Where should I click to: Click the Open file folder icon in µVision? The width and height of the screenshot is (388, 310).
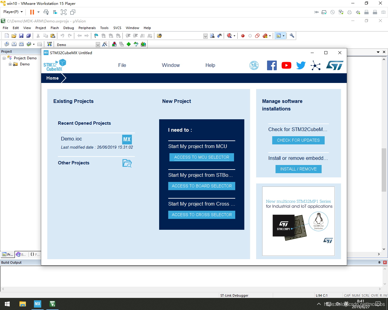(14, 36)
